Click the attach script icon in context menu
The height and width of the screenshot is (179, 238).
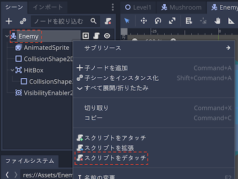(x=80, y=138)
